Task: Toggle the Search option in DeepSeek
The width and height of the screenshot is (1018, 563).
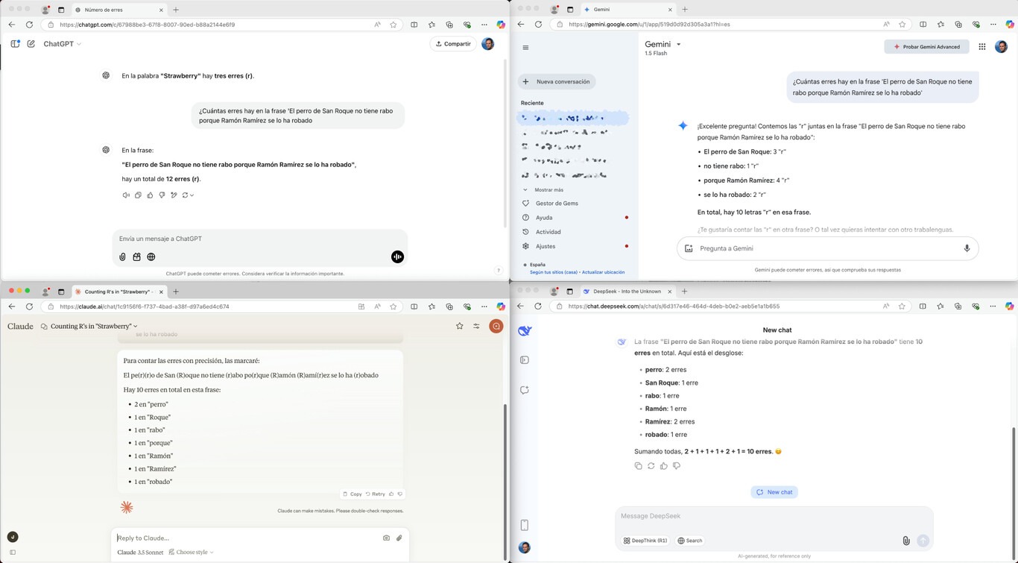Action: point(690,541)
